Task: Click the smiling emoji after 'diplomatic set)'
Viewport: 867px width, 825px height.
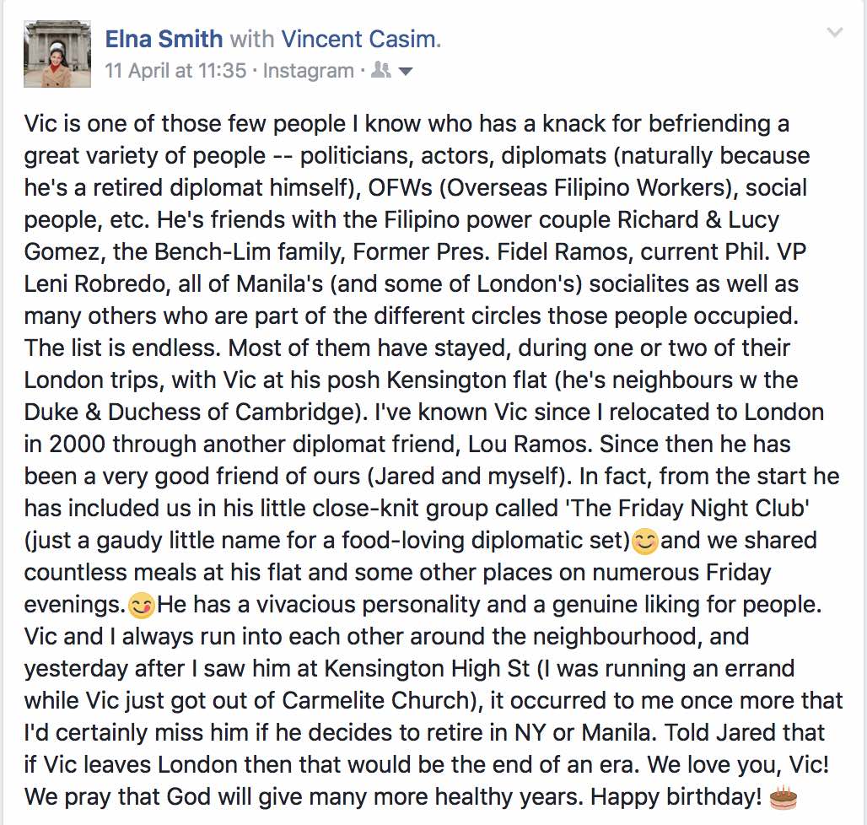Action: point(644,542)
